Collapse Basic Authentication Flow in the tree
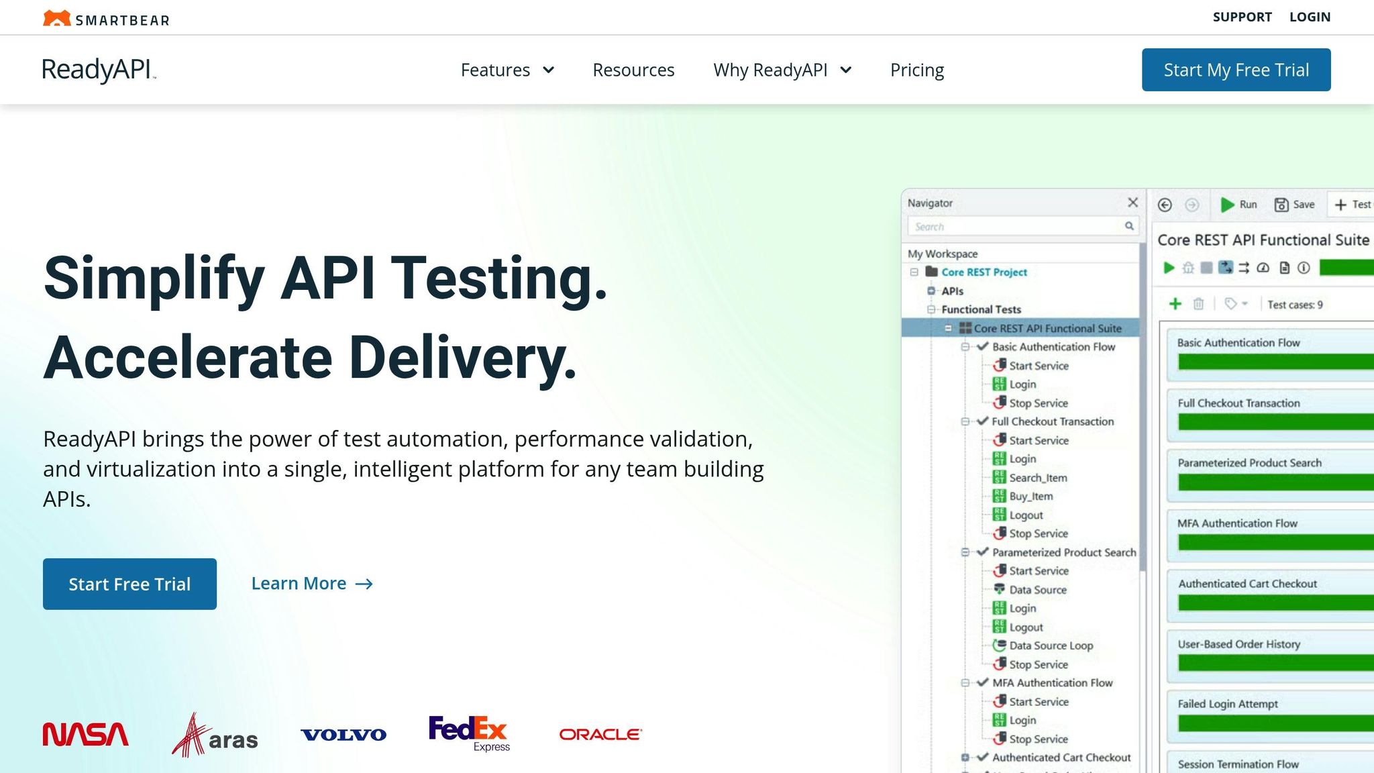 coord(965,346)
